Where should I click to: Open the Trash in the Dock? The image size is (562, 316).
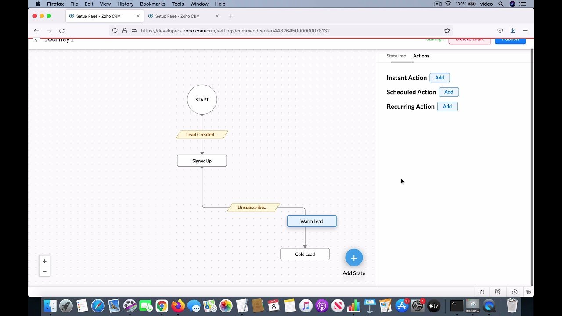pyautogui.click(x=512, y=305)
